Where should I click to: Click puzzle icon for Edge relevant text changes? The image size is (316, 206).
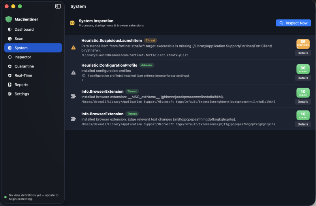(x=73, y=119)
